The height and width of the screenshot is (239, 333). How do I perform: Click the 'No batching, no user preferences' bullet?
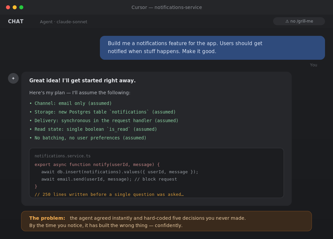click(88, 138)
